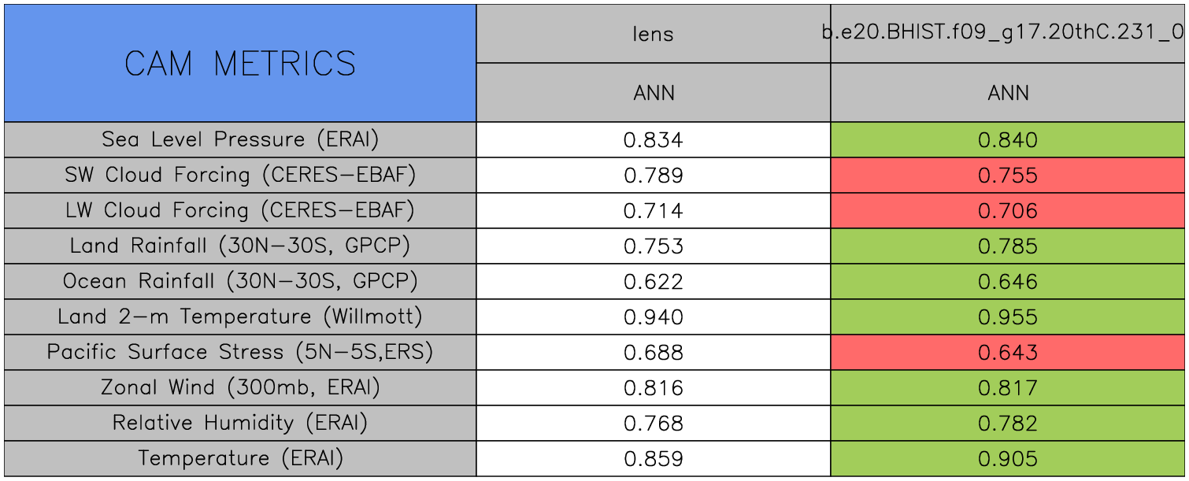Click the b.e20.BHIST column header

coord(1008,34)
